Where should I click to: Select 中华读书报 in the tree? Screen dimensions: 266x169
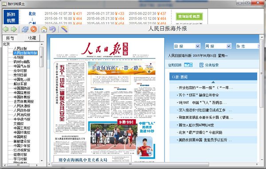(22, 119)
